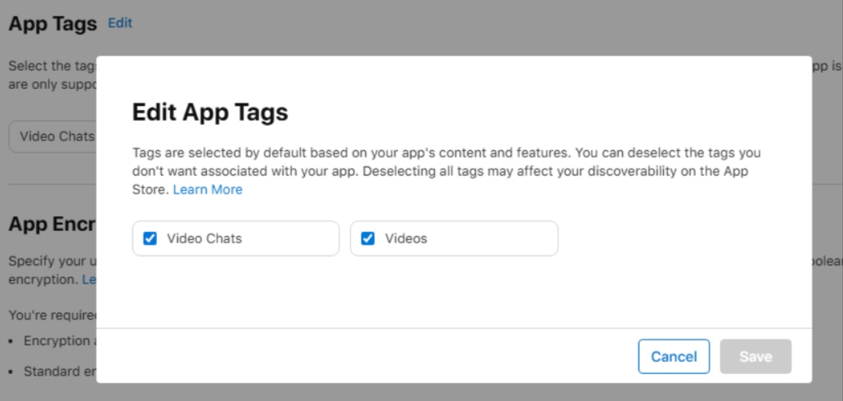Click the Edit App Tags dialog title

(x=210, y=112)
